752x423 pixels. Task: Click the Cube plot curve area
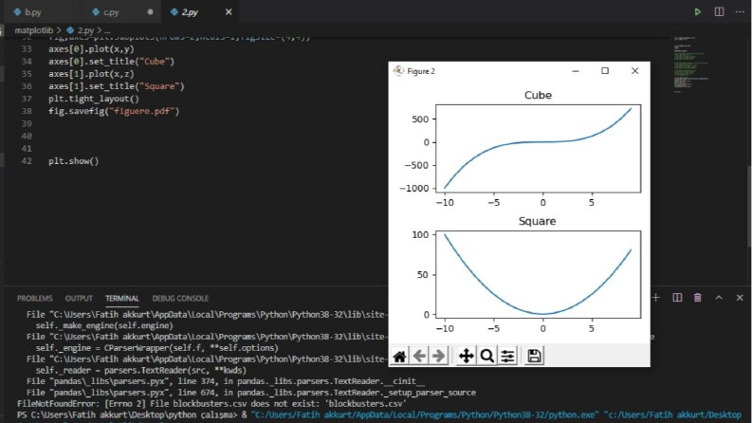(x=538, y=149)
